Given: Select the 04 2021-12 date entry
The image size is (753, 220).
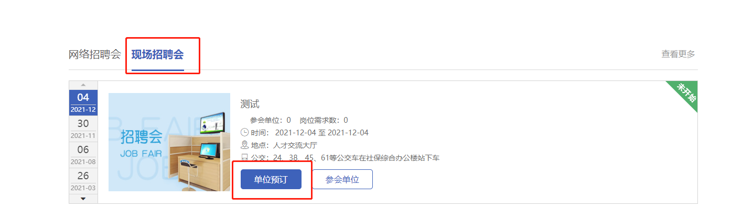Looking at the screenshot, I should point(83,102).
